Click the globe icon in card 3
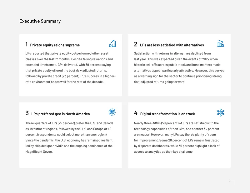 pyautogui.click(x=112, y=112)
